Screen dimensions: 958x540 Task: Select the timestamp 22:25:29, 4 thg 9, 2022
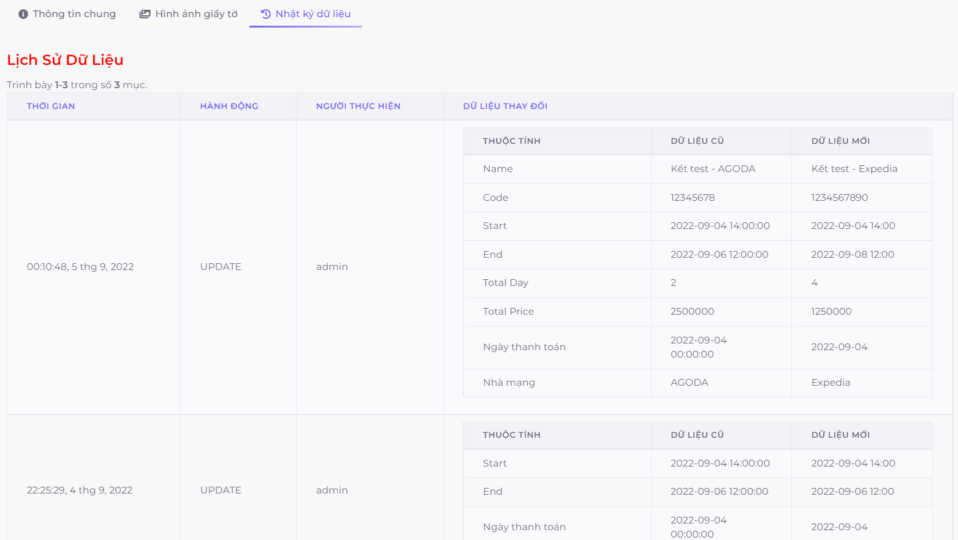coord(80,490)
